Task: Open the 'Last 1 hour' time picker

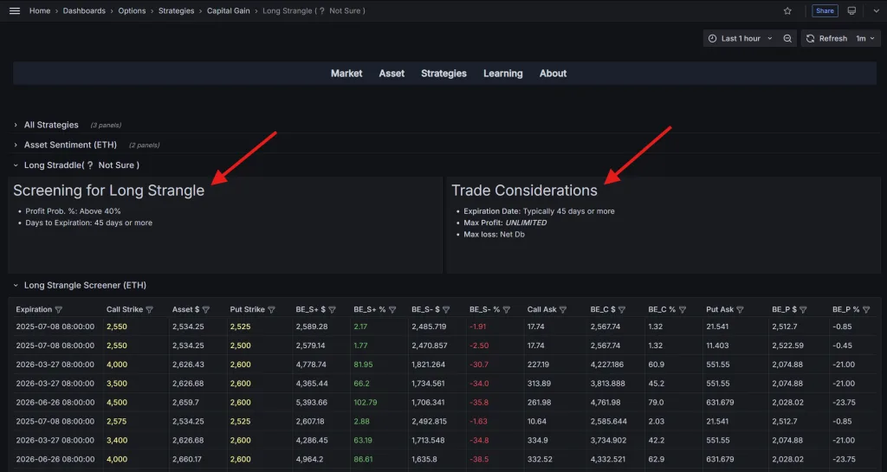Action: tap(741, 38)
